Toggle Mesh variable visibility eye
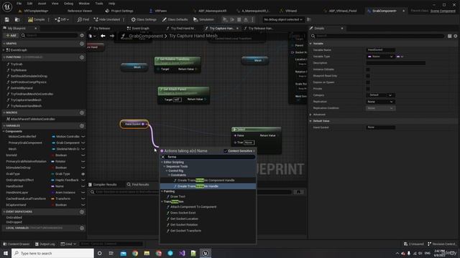 tap(83, 149)
